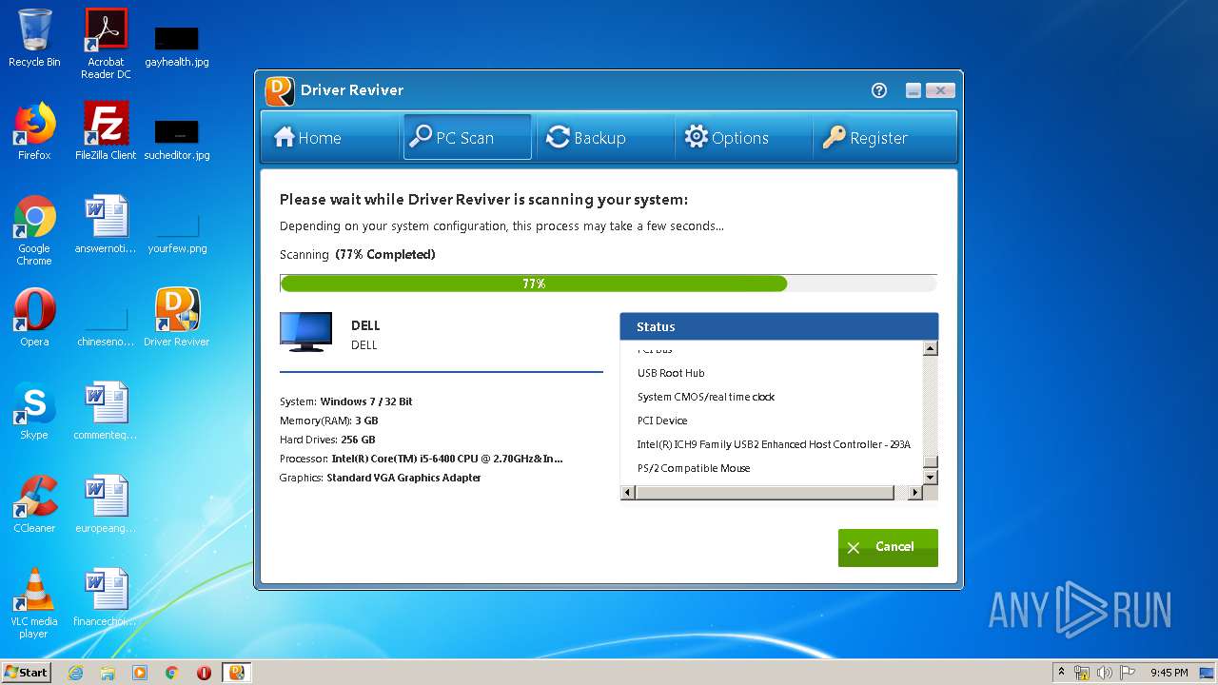Click the Status list horizontal scroll left arrow
This screenshot has width=1218, height=685.
point(627,492)
